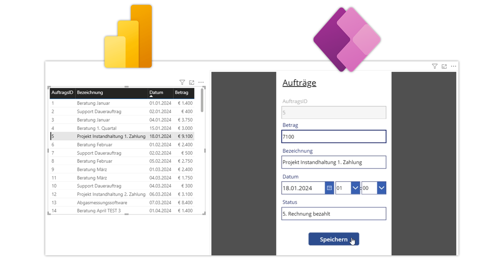Open more options for the table visual
Image resolution: width=477 pixels, height=268 pixels.
tap(201, 82)
